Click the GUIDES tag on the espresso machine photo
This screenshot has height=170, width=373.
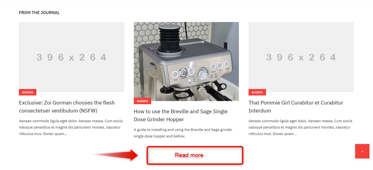point(143,101)
